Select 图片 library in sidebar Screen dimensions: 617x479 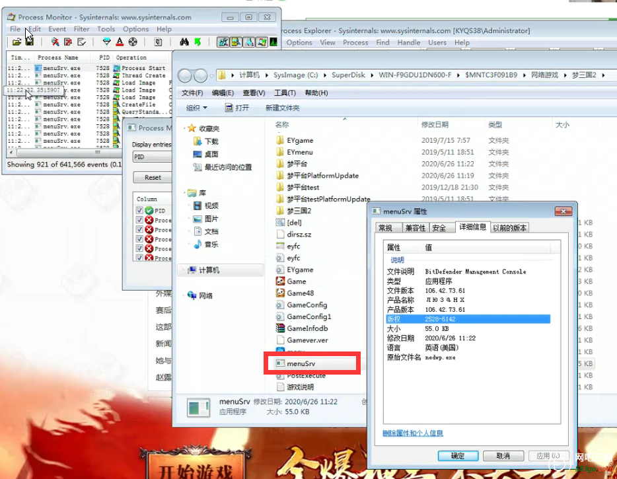click(206, 219)
